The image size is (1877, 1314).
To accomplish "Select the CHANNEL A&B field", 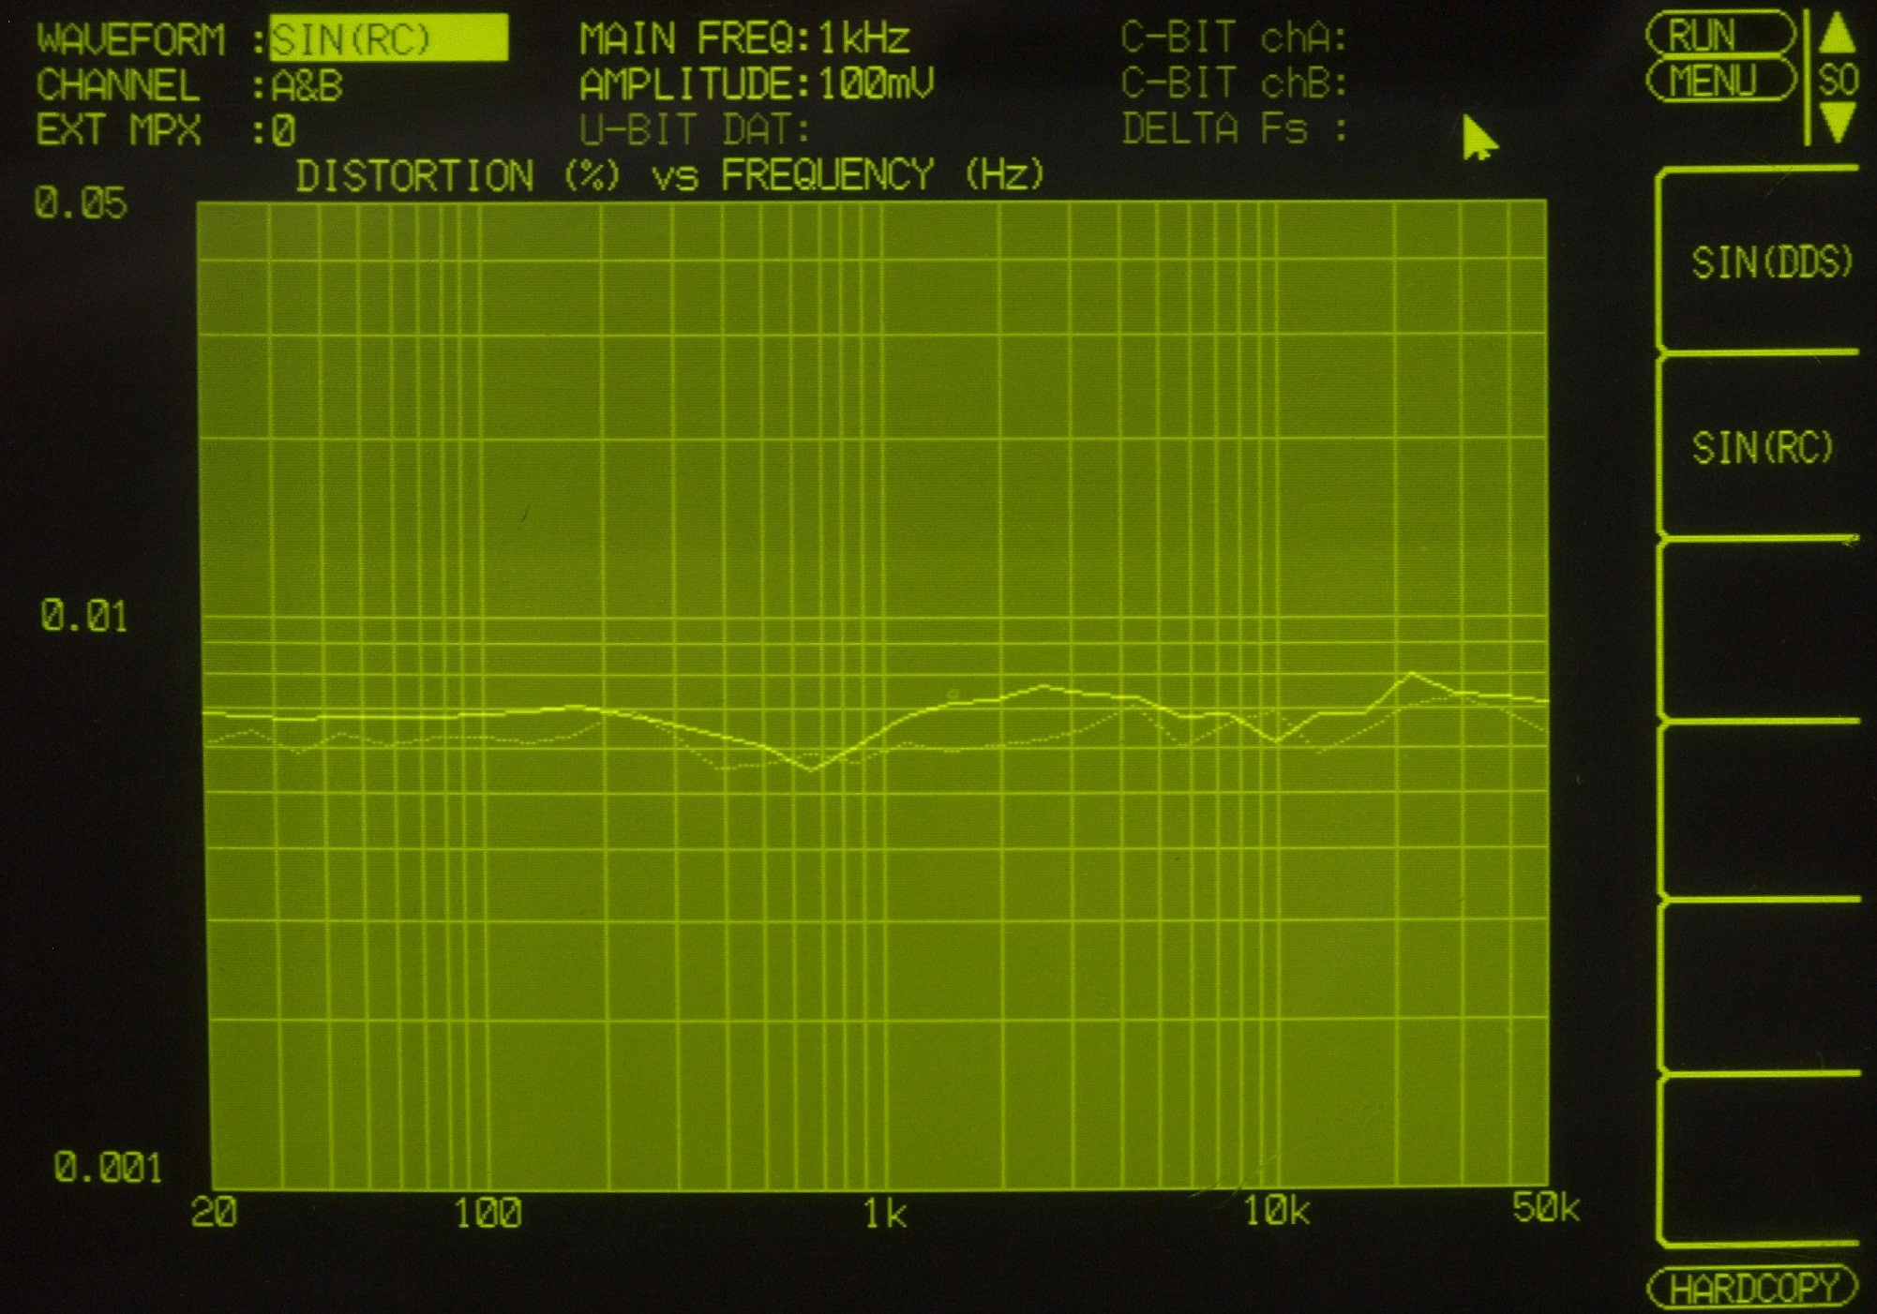I will pos(307,85).
